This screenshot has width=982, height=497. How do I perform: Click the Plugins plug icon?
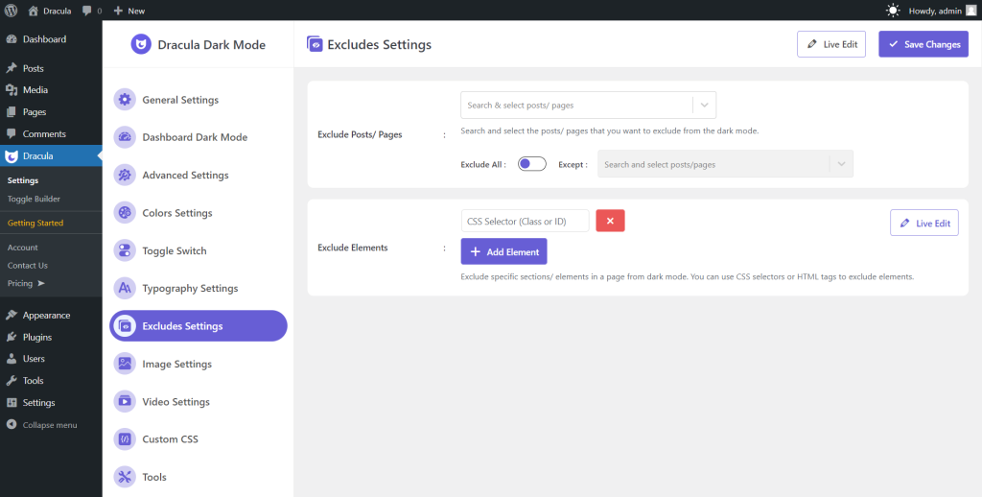12,337
